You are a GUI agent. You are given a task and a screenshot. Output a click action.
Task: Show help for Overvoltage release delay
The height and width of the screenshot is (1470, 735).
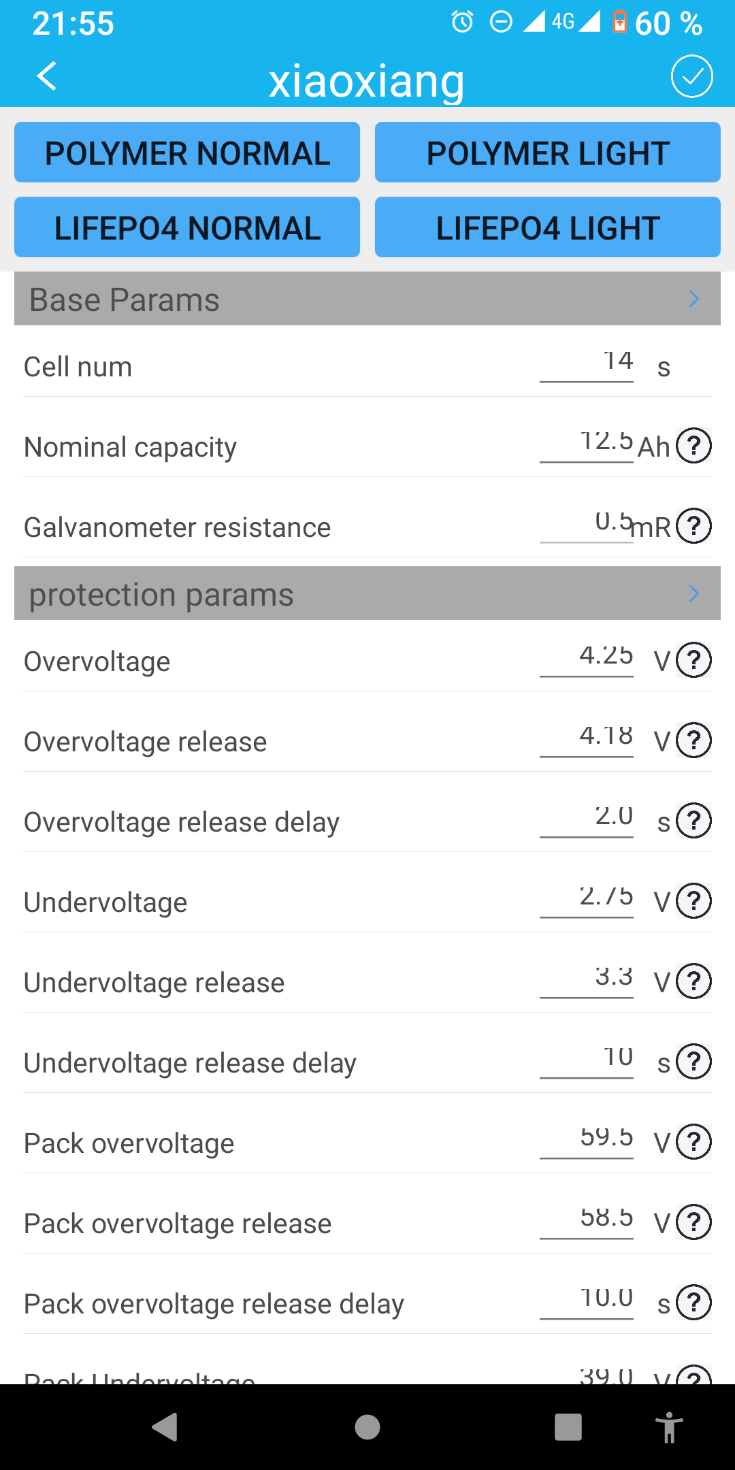click(693, 821)
